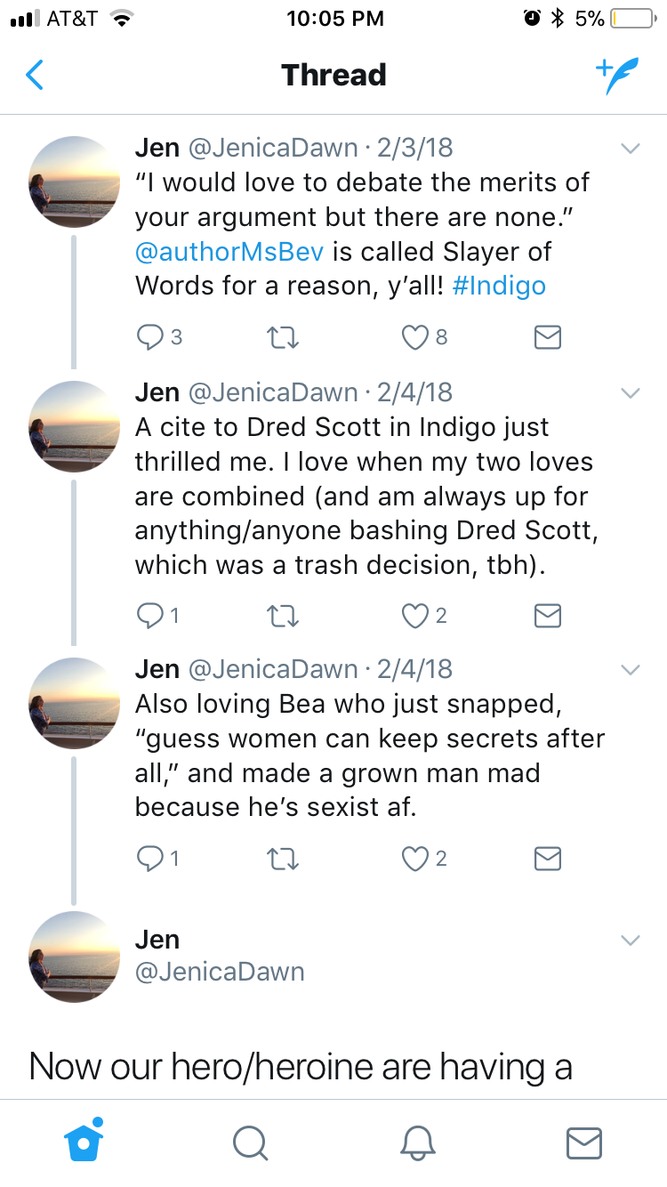Tap Jen's avatar on the first tweet
This screenshot has width=667, height=1187.
coord(75,182)
